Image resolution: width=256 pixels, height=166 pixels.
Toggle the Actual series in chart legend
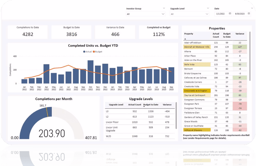click(87, 51)
